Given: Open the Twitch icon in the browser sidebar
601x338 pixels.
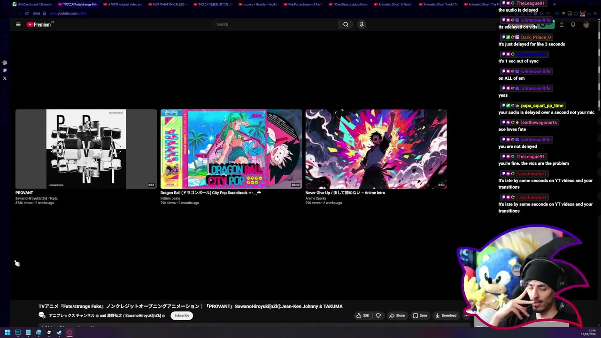Looking at the screenshot, I should pyautogui.click(x=5, y=70).
